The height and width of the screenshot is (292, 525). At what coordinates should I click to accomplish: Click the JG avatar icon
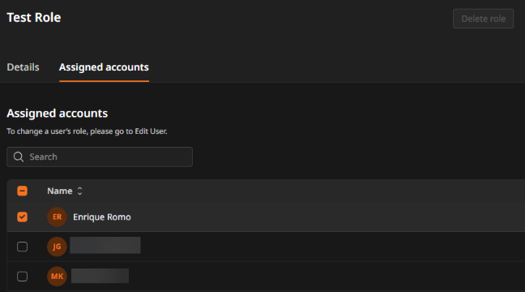click(x=57, y=247)
